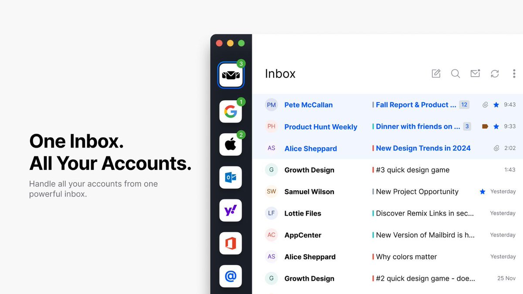Click the paperclip attachment on Alice Sheppard's email
The image size is (523, 294).
(496, 148)
